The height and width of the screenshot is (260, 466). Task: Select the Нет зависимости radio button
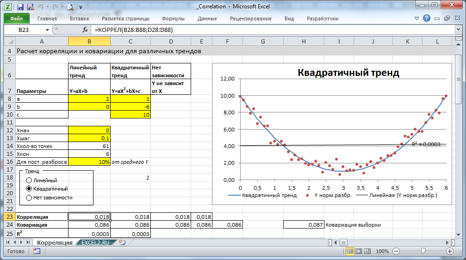click(x=29, y=198)
